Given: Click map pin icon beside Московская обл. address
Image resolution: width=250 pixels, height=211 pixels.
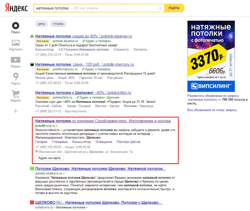Looking at the screenshot, I should pyautogui.click(x=37, y=152).
